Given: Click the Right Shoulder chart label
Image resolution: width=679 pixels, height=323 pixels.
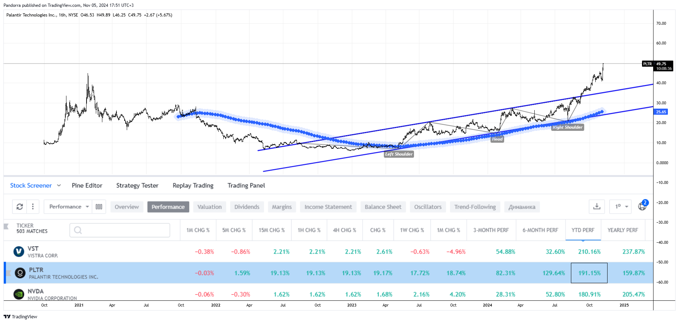Looking at the screenshot, I should pos(568,127).
